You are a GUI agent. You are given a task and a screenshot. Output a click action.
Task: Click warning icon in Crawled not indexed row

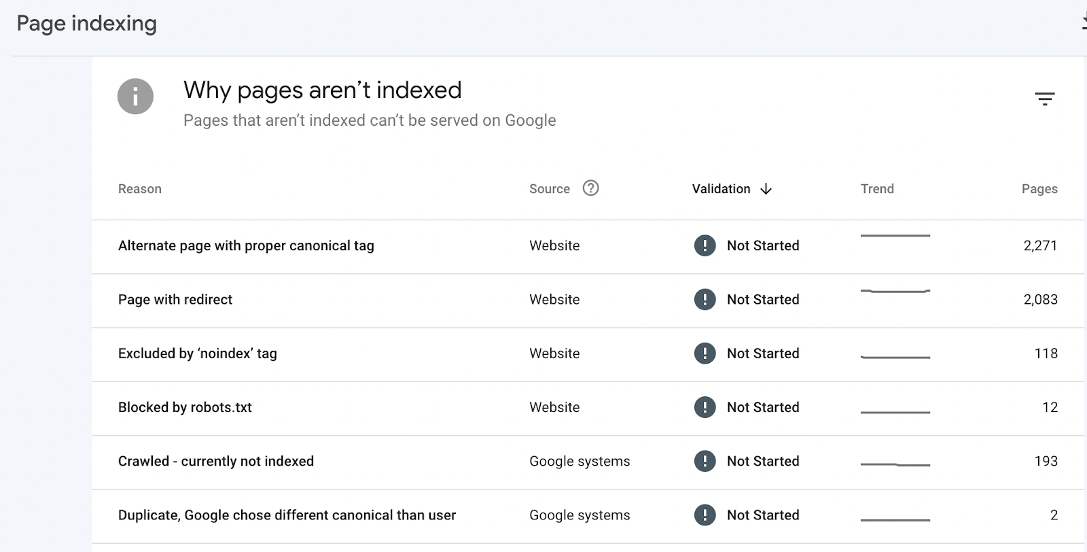705,461
